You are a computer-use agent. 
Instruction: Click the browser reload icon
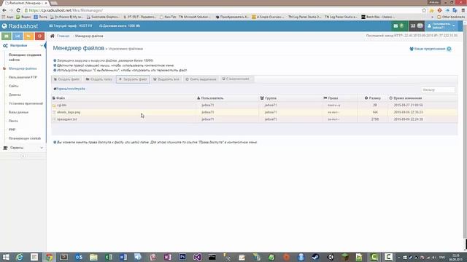(18, 10)
